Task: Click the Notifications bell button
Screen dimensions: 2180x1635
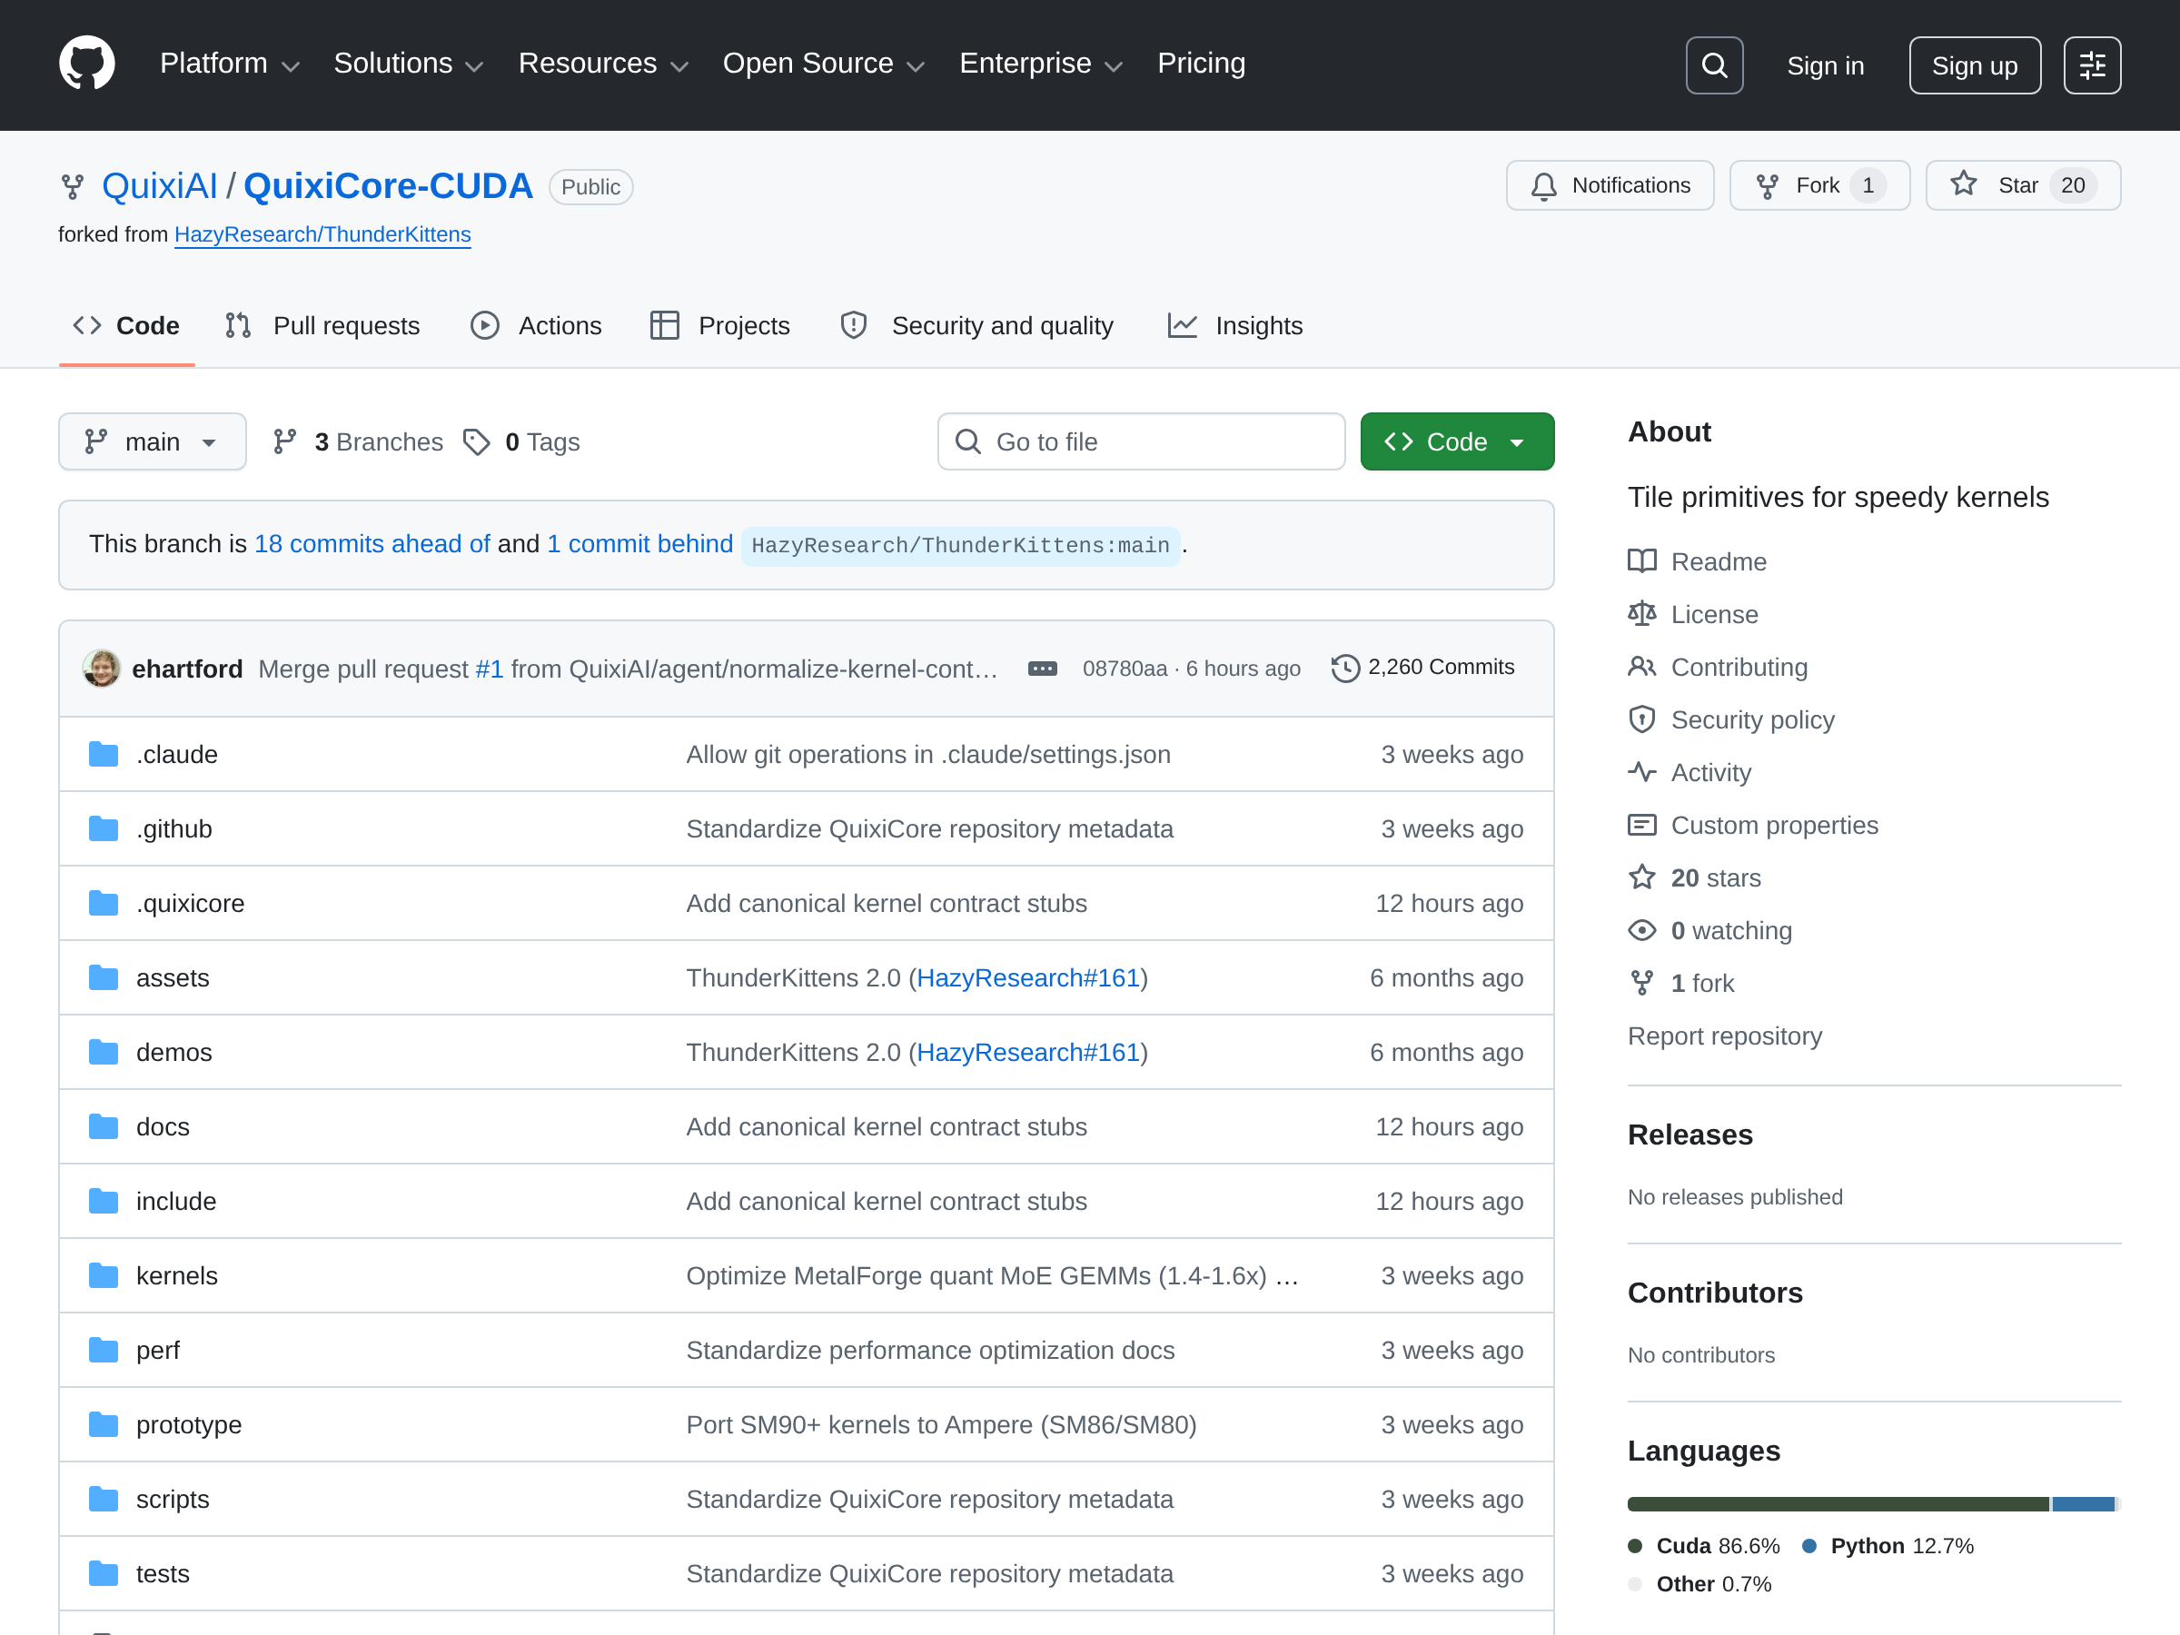Action: pos(1610,185)
